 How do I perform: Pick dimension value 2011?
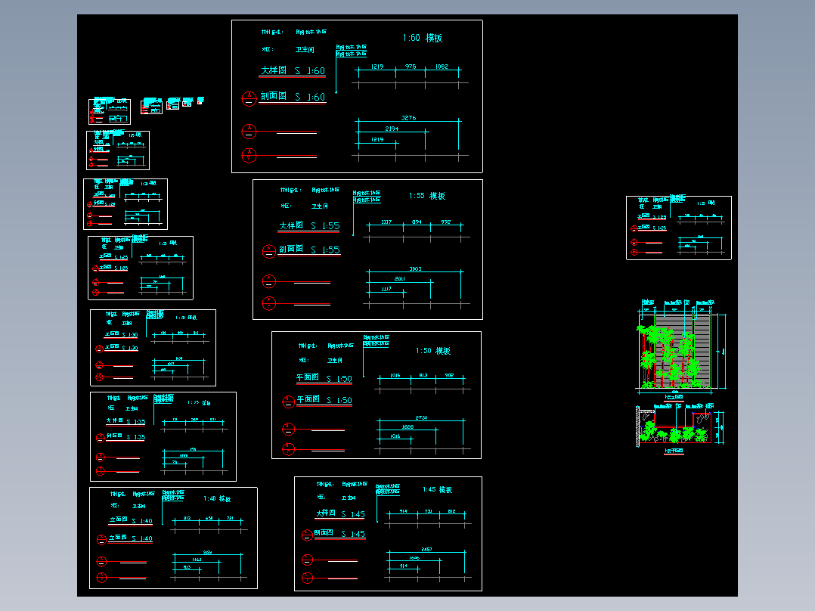click(399, 279)
